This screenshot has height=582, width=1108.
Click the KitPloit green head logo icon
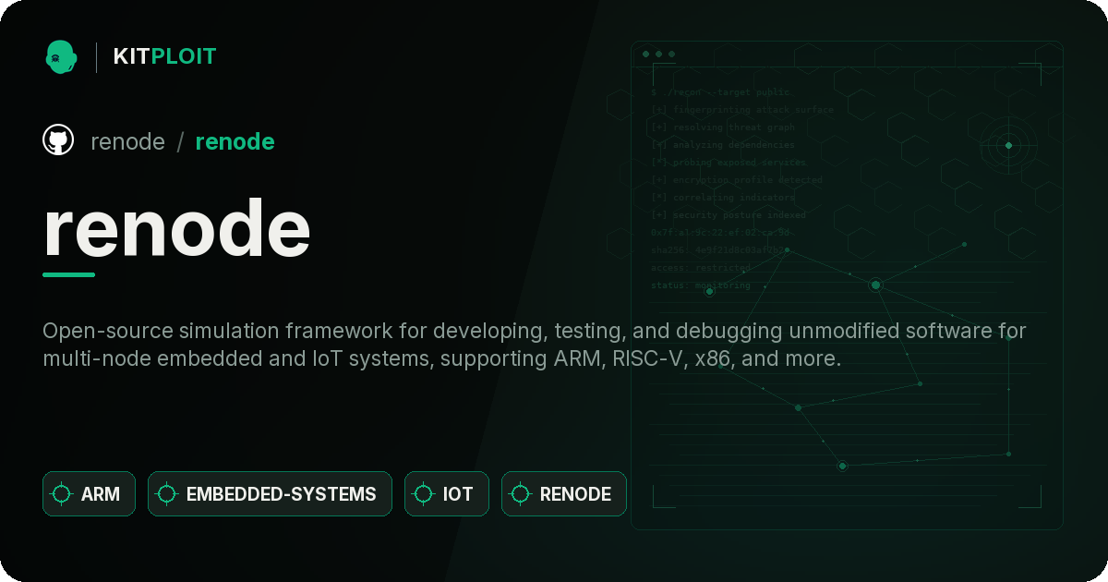pos(61,56)
